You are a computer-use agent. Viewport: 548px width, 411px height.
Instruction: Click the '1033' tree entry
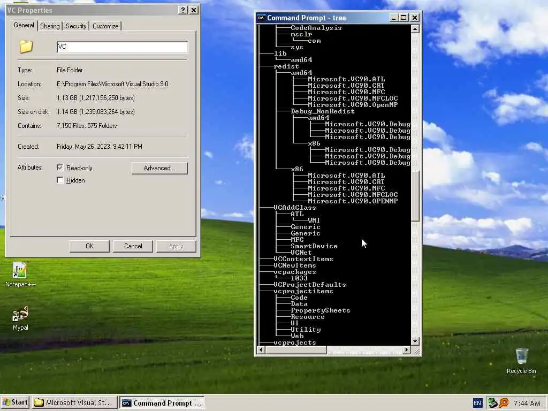[x=299, y=278]
